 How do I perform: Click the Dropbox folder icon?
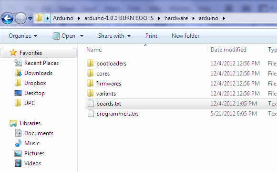point(18,83)
